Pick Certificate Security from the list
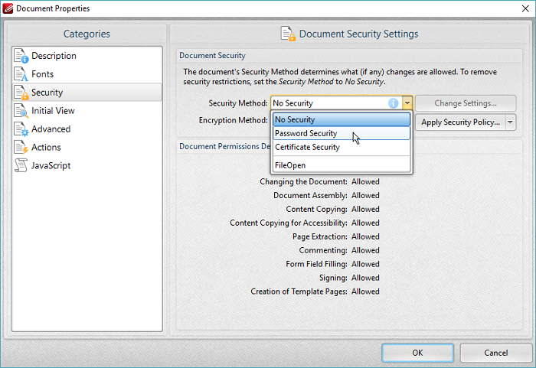This screenshot has height=368, width=536. pyautogui.click(x=342, y=147)
